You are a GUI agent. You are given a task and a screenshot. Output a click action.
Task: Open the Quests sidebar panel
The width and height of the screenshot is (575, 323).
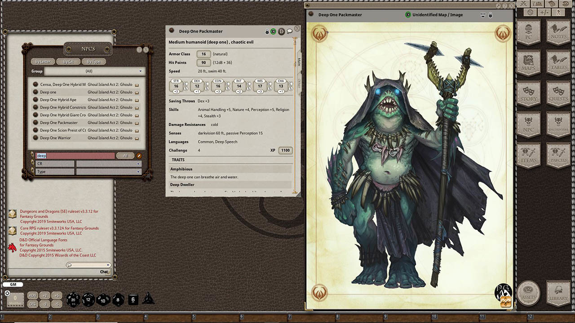coord(558,93)
